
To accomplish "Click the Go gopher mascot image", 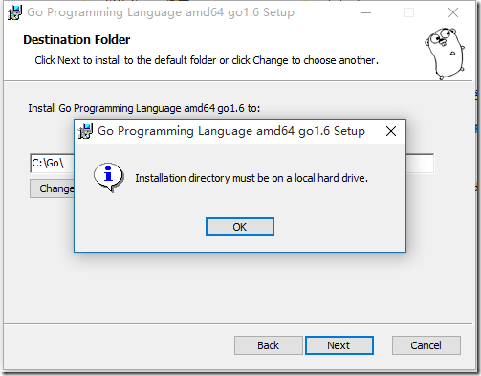I will 445,54.
